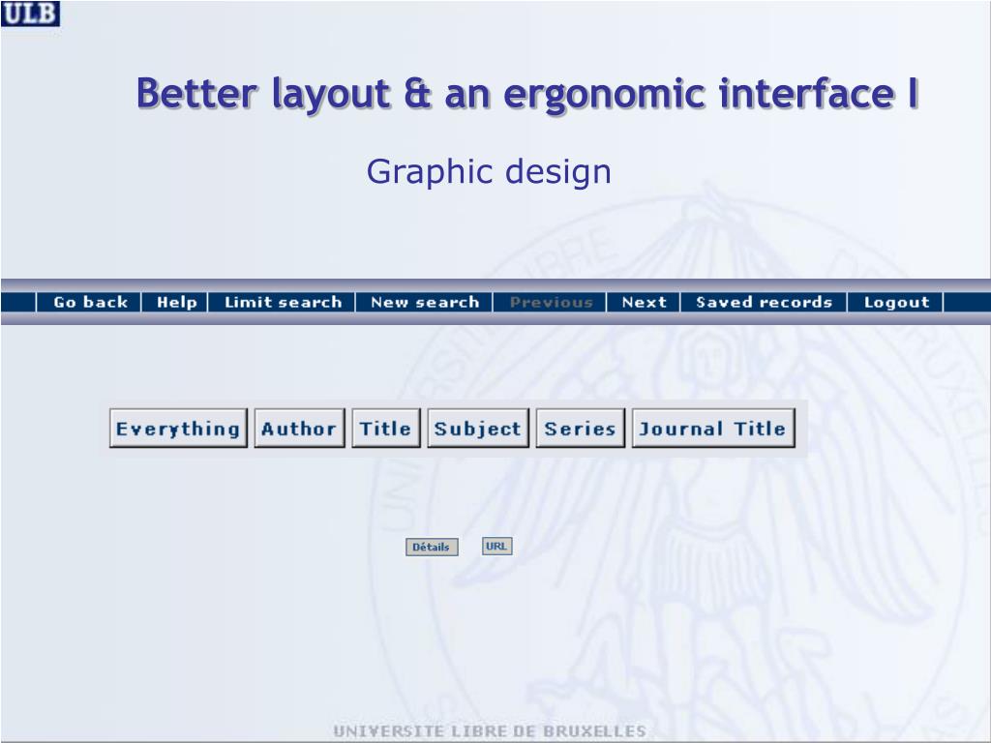Viewport: 991px width, 743px height.
Task: Start a New search
Action: 425,302
